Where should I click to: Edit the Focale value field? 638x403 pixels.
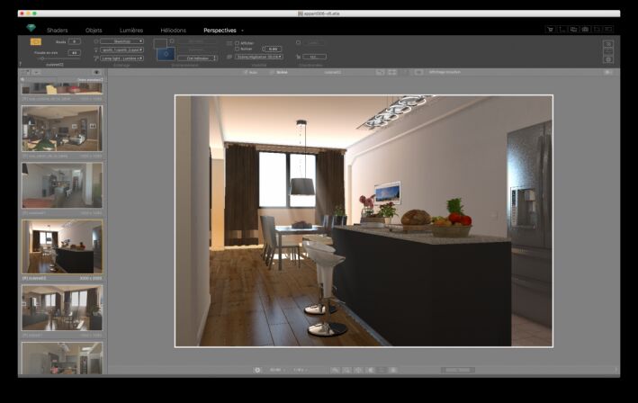click(x=75, y=52)
